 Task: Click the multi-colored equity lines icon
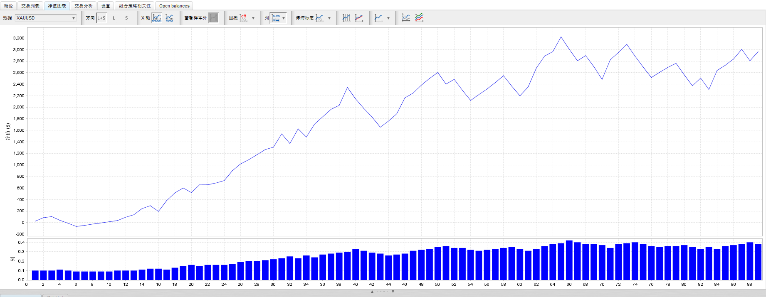coord(419,18)
